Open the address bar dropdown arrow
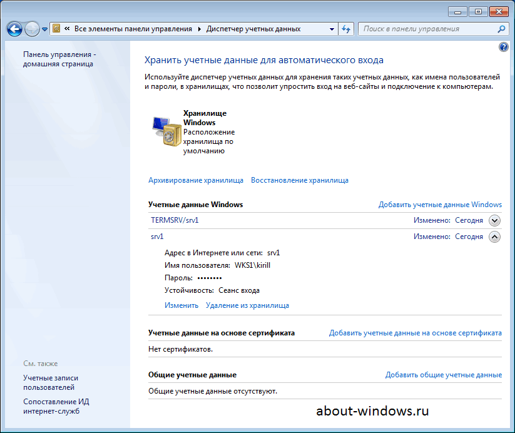This screenshot has width=515, height=433. (332, 28)
